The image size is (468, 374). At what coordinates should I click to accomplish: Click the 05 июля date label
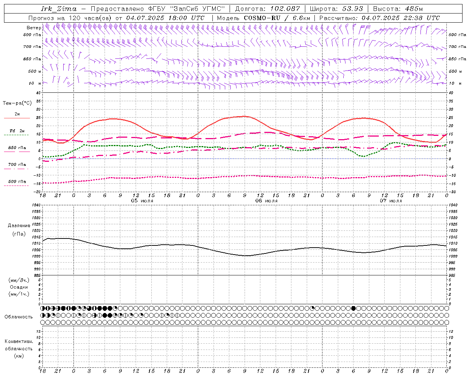click(143, 201)
